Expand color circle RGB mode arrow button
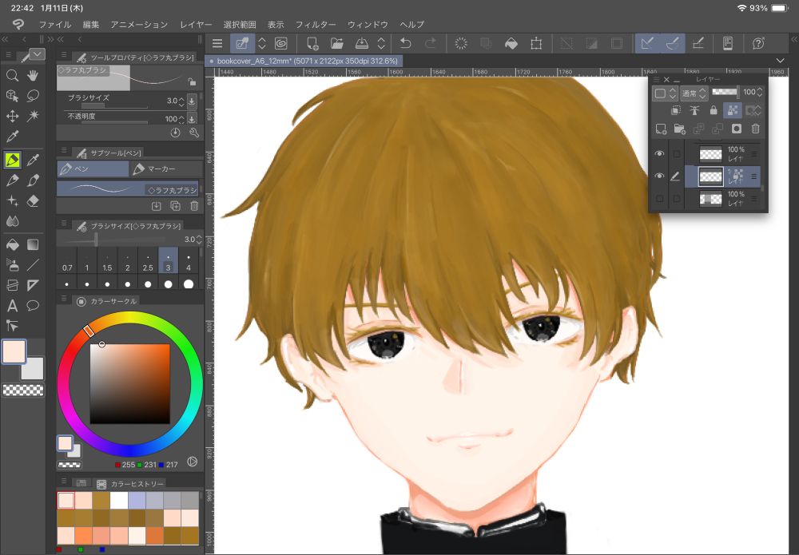The height and width of the screenshot is (555, 799). click(192, 462)
